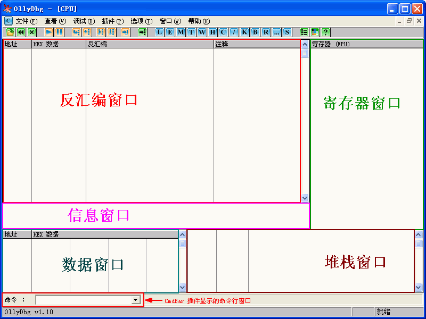
Task: Click the HEX 数据 column header in disassembly pane
Action: [x=59, y=44]
